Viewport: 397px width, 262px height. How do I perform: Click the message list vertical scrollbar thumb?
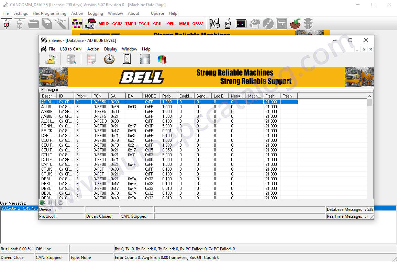coord(370,102)
